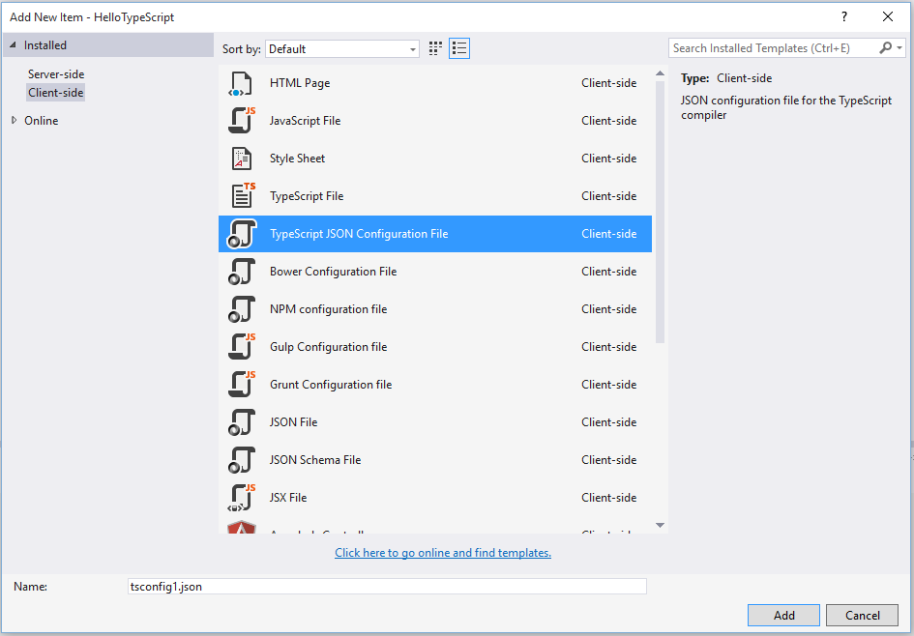Screen dimensions: 914x636
Task: Select the Client-side category
Action: [x=55, y=92]
